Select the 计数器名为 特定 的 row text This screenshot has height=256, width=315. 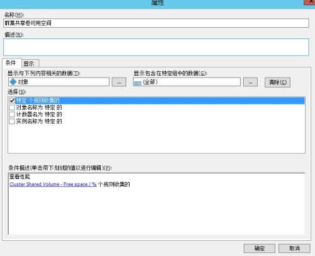point(39,114)
